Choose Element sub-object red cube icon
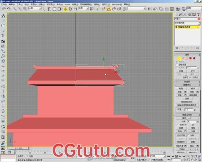 [x=194, y=58]
